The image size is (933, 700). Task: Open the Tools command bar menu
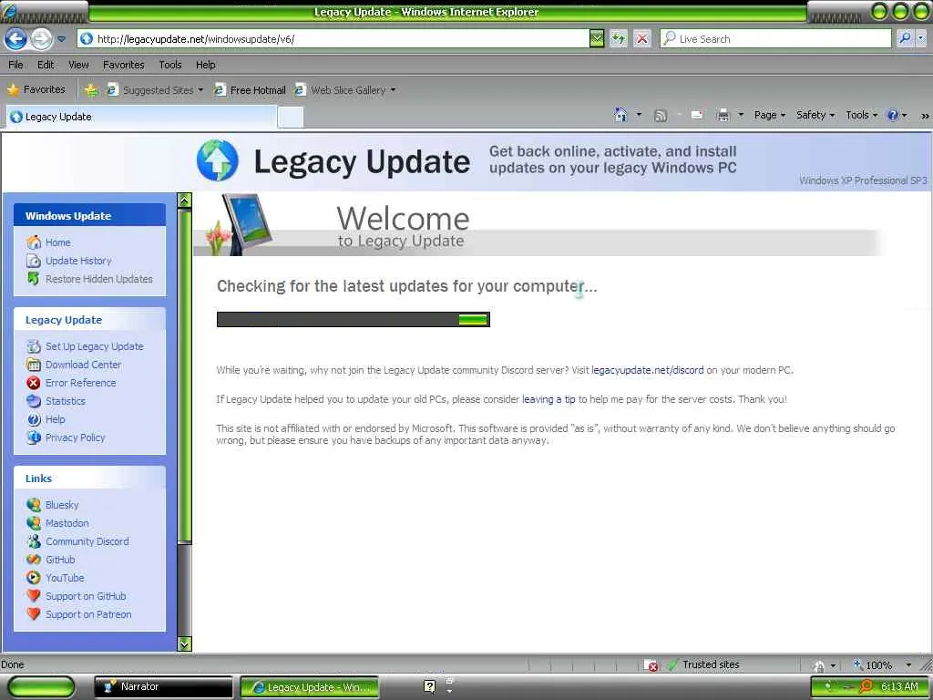coord(861,115)
